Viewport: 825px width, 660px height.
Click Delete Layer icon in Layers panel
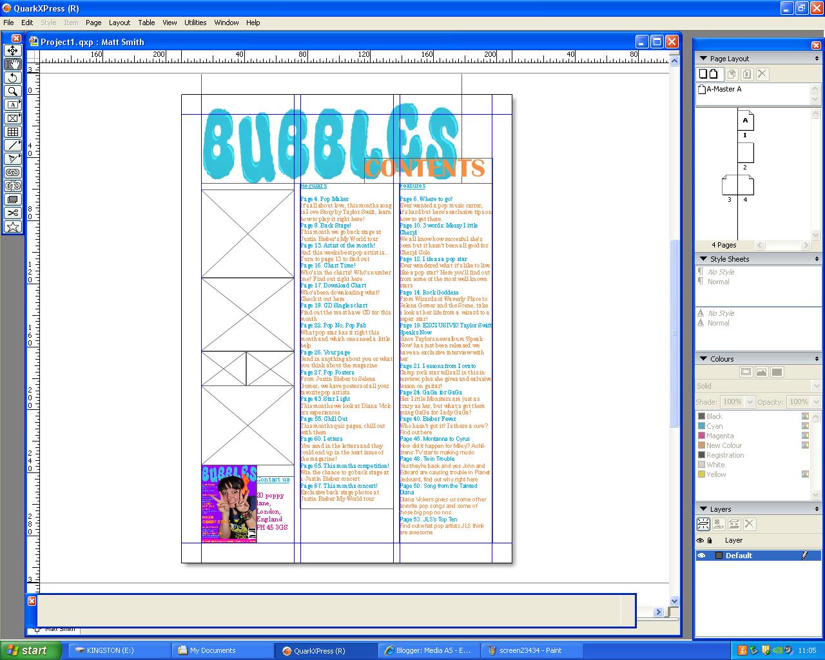point(749,524)
